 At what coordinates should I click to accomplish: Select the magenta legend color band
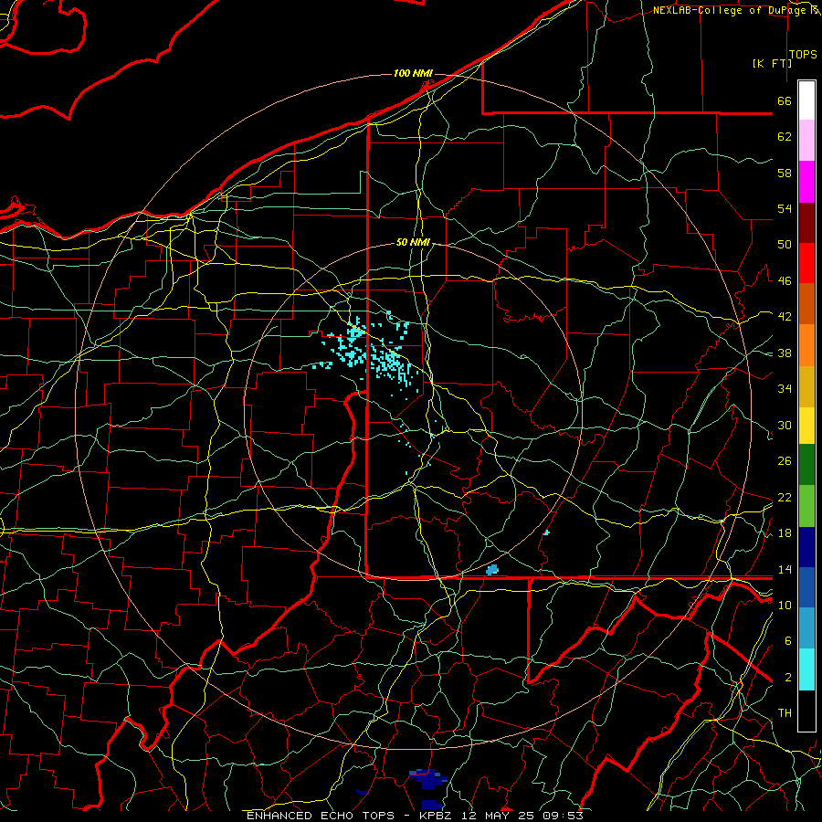(x=806, y=182)
